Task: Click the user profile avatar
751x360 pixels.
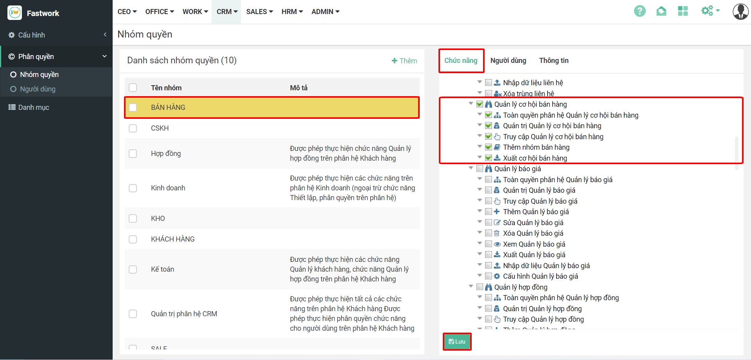Action: point(740,12)
